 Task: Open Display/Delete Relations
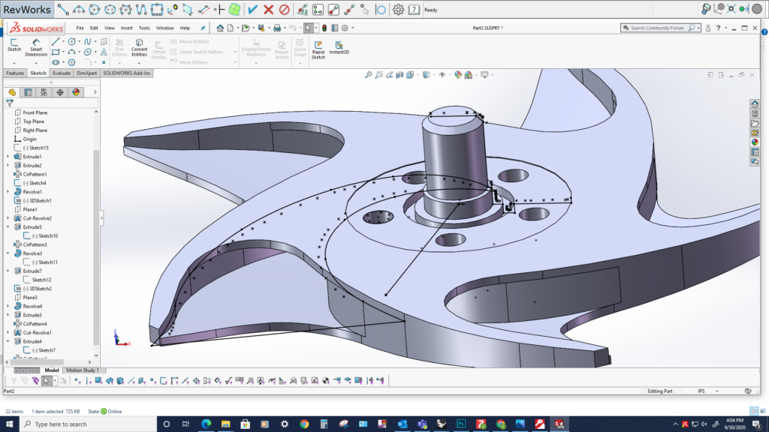pyautogui.click(x=254, y=46)
